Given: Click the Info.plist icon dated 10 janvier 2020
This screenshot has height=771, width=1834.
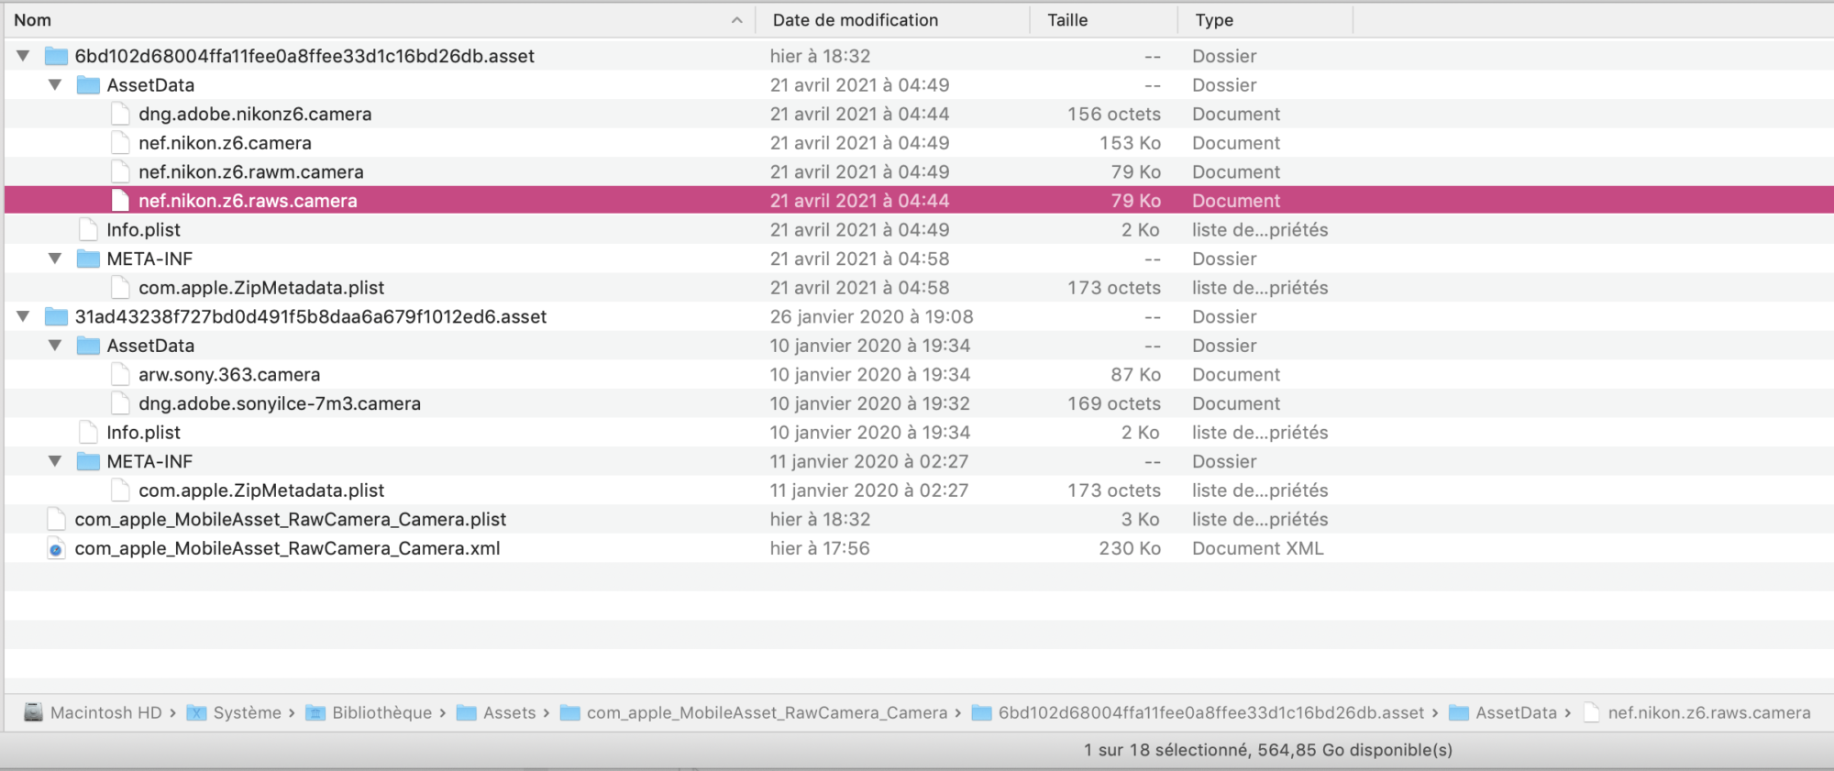Looking at the screenshot, I should pyautogui.click(x=88, y=432).
